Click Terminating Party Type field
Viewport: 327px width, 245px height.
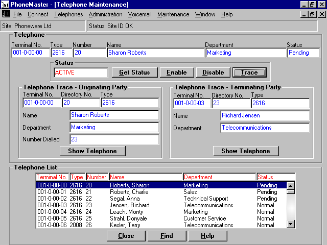[281, 103]
